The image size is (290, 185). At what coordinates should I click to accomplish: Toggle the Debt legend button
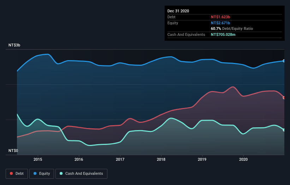pyautogui.click(x=17, y=174)
